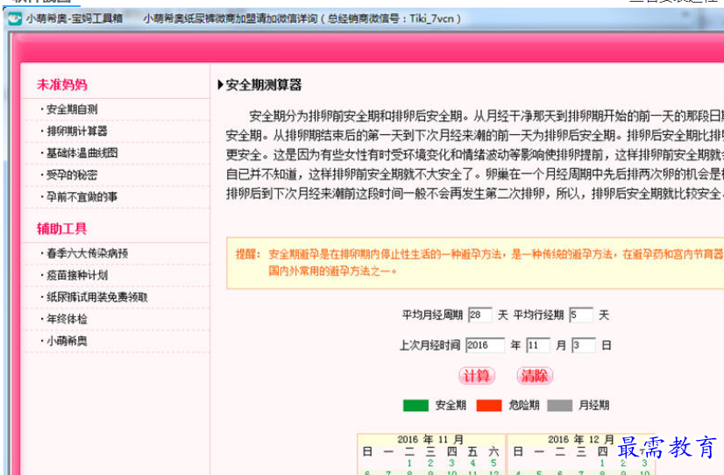This screenshot has width=724, height=475.
Task: Open 安全期自测 in the sidebar
Action: pyautogui.click(x=72, y=110)
